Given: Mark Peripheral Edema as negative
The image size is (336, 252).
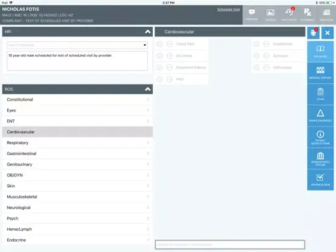Looking at the screenshot, I should (x=169, y=68).
